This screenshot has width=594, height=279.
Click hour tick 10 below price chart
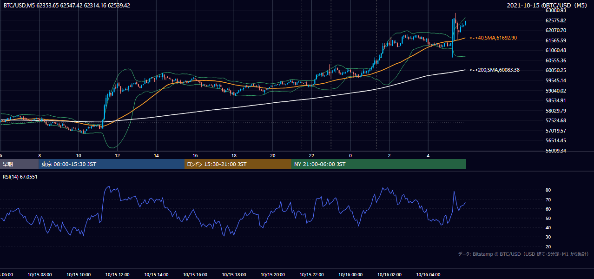79,155
